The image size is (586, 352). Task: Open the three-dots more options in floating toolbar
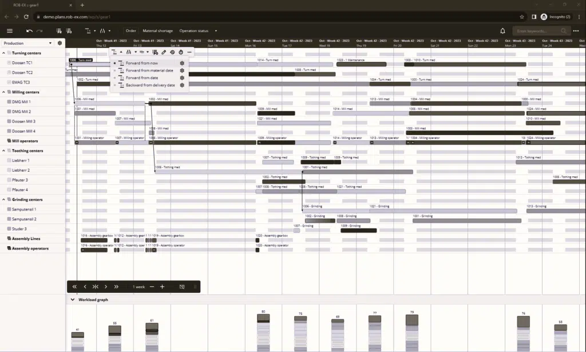189,52
